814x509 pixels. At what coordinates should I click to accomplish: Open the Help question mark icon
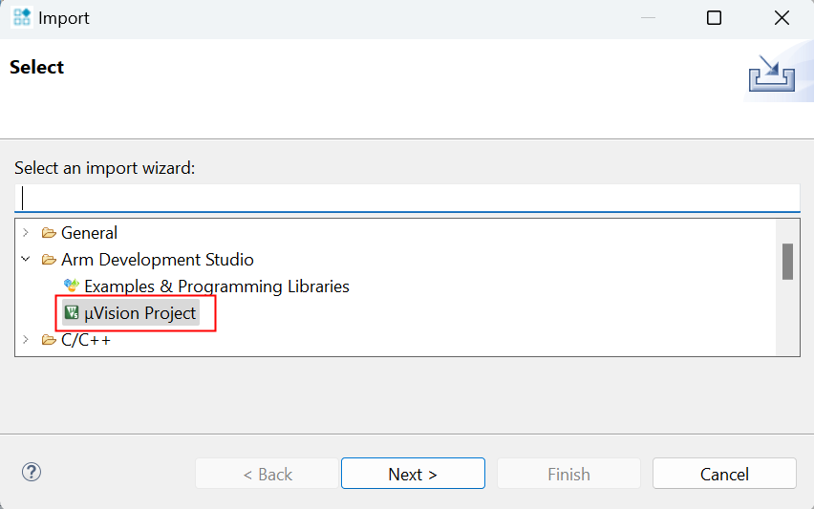pyautogui.click(x=32, y=473)
